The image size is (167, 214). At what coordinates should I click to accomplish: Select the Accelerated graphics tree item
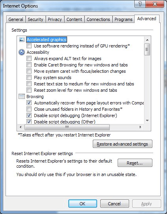point(47,40)
